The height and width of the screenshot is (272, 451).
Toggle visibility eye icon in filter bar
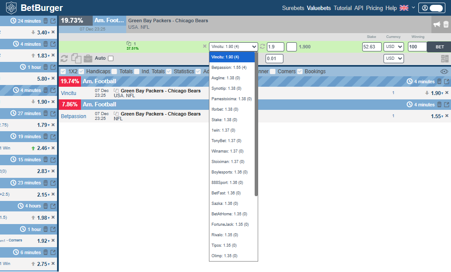pos(444,71)
